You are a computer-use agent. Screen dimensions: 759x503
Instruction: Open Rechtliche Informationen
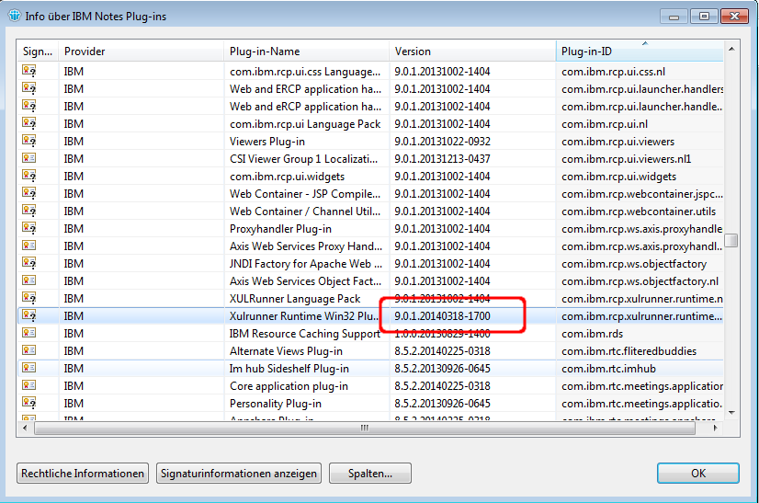point(83,474)
